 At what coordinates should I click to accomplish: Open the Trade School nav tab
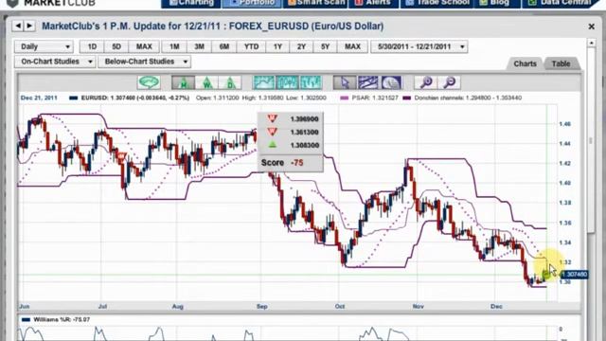click(437, 3)
